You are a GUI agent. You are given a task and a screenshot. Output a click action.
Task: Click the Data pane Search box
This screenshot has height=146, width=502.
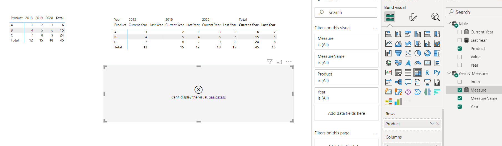[474, 12]
